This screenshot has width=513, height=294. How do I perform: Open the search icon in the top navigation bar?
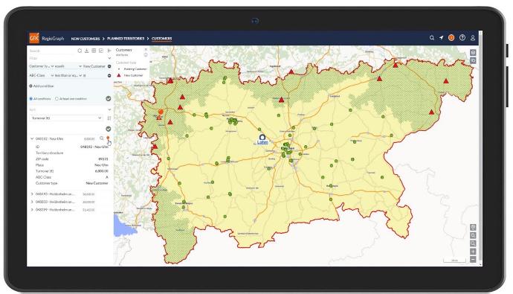pyautogui.click(x=432, y=38)
